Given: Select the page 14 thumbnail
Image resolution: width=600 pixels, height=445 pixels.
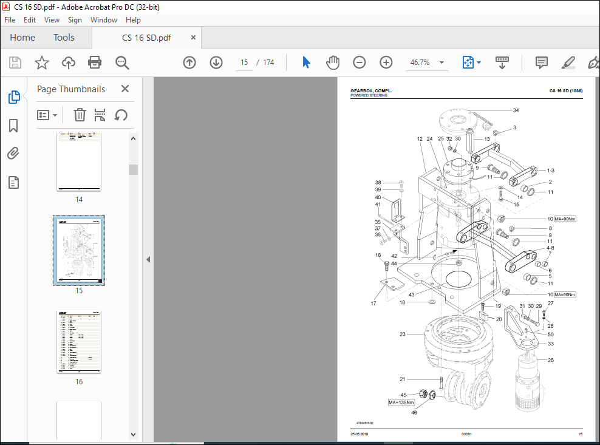Looking at the screenshot, I should [x=79, y=162].
